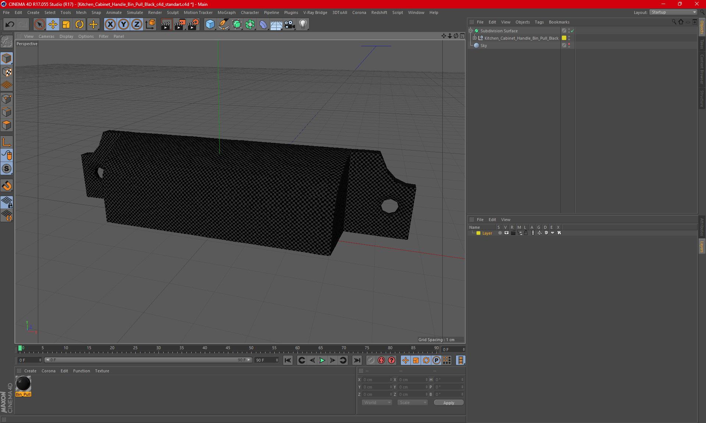706x423 pixels.
Task: Click the Render View clapperboard icon
Action: (166, 24)
